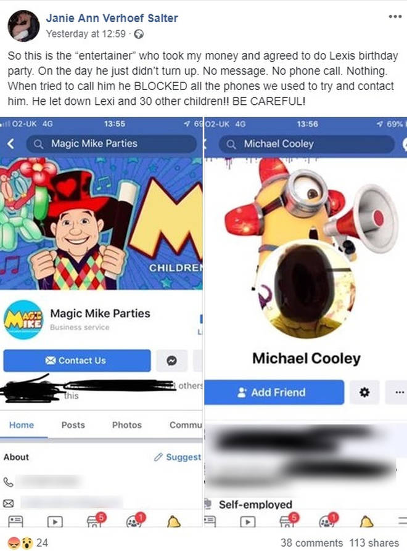The width and height of the screenshot is (407, 551).
Task: Tap the pencil Suggest edits icon
Action: click(x=158, y=457)
